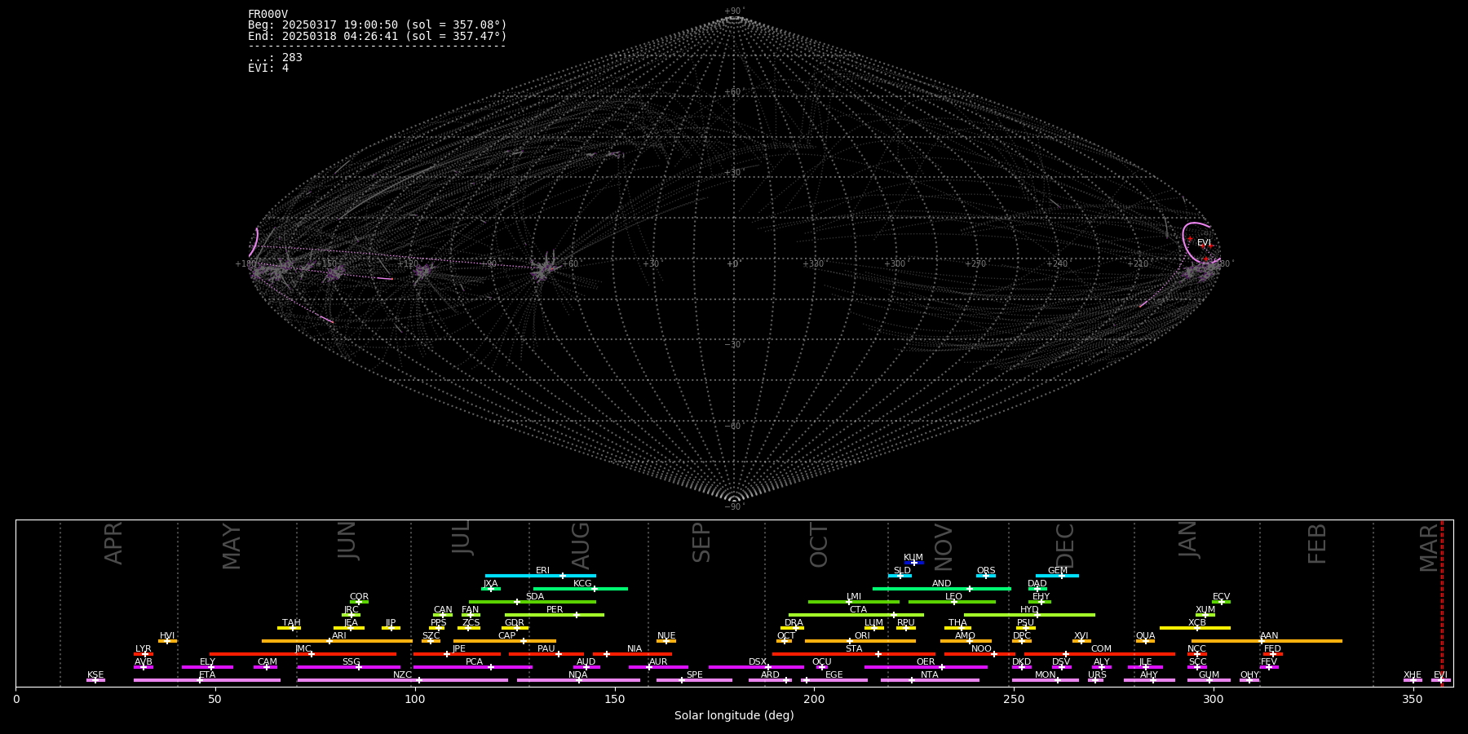
Task: Click the AUG month label
Action: (581, 546)
